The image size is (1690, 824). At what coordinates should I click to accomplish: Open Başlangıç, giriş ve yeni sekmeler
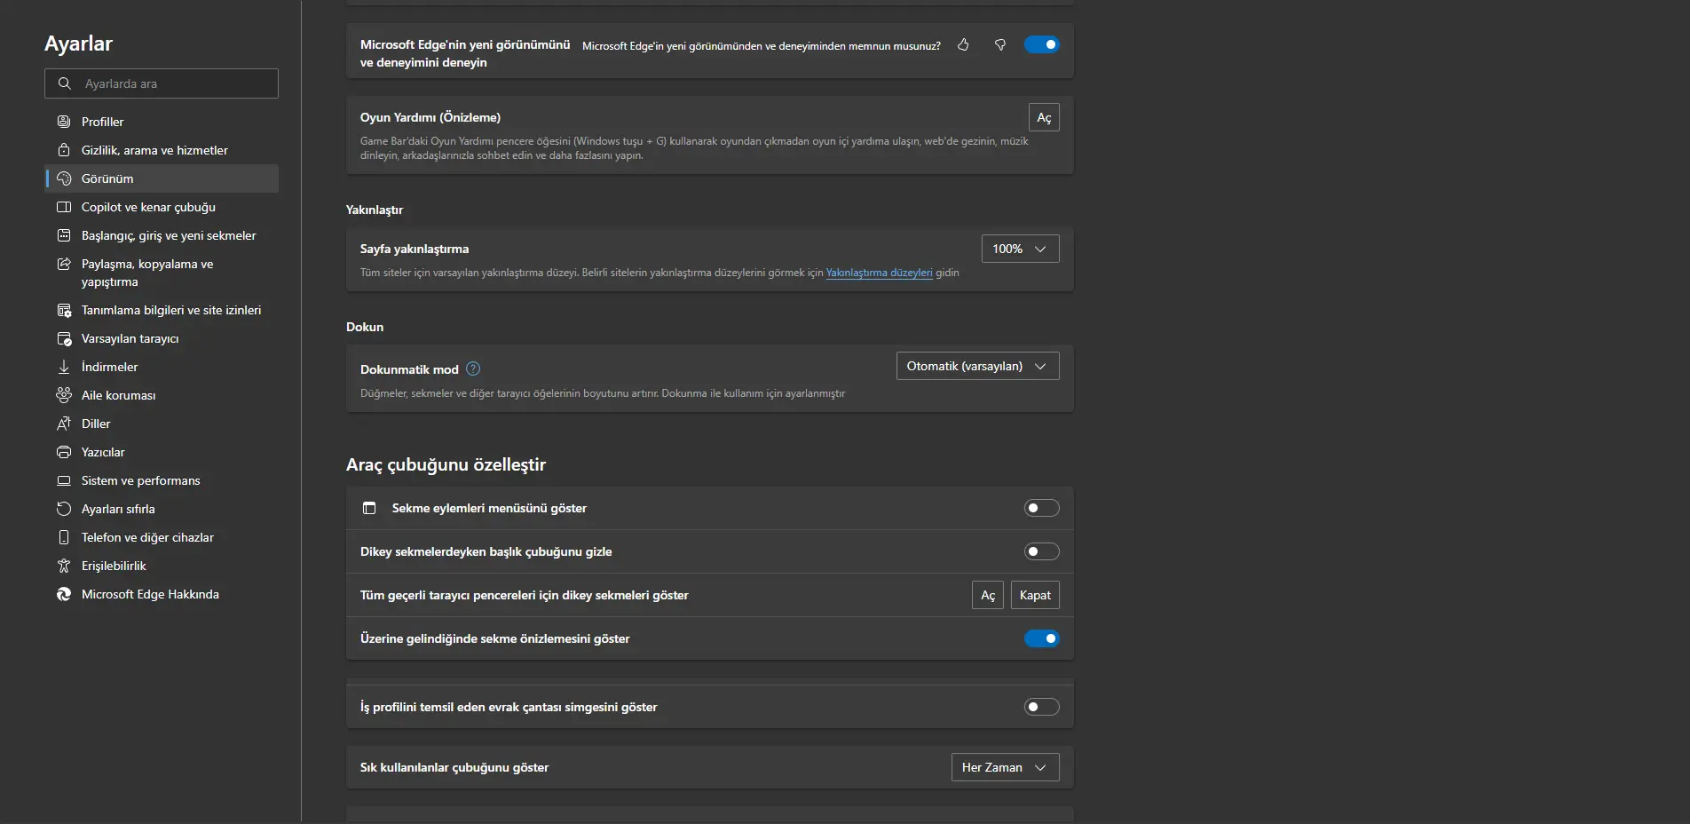point(162,235)
